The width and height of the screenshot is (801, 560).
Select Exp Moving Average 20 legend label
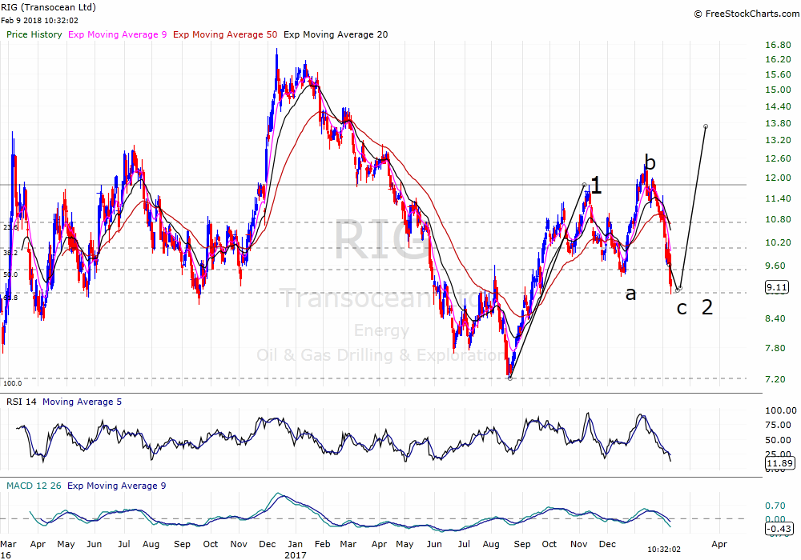(x=336, y=34)
